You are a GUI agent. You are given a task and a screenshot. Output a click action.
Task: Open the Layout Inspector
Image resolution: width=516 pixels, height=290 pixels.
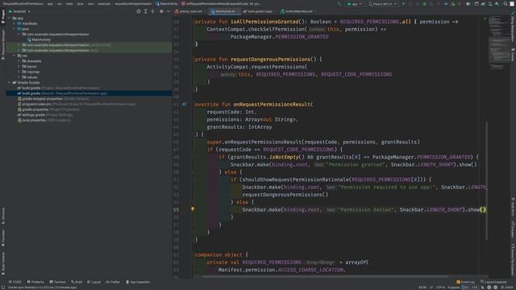click(x=494, y=282)
